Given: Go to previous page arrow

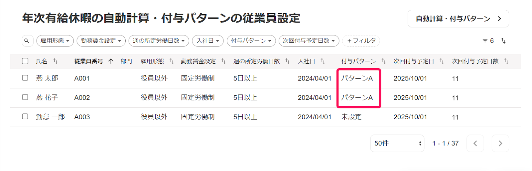Looking at the screenshot, I should [475, 143].
